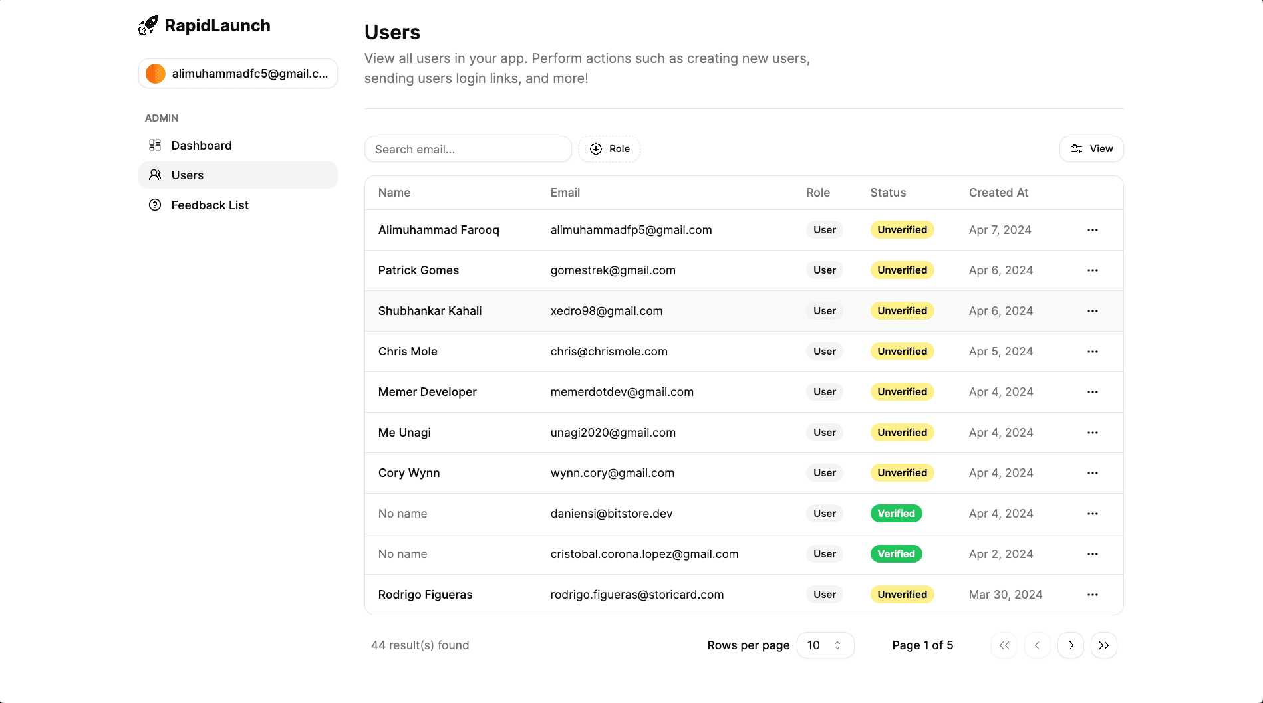Click the orange avatar next to alimuhammadfc5@gmail.com
Screen dimensions: 1263x703
tap(155, 74)
